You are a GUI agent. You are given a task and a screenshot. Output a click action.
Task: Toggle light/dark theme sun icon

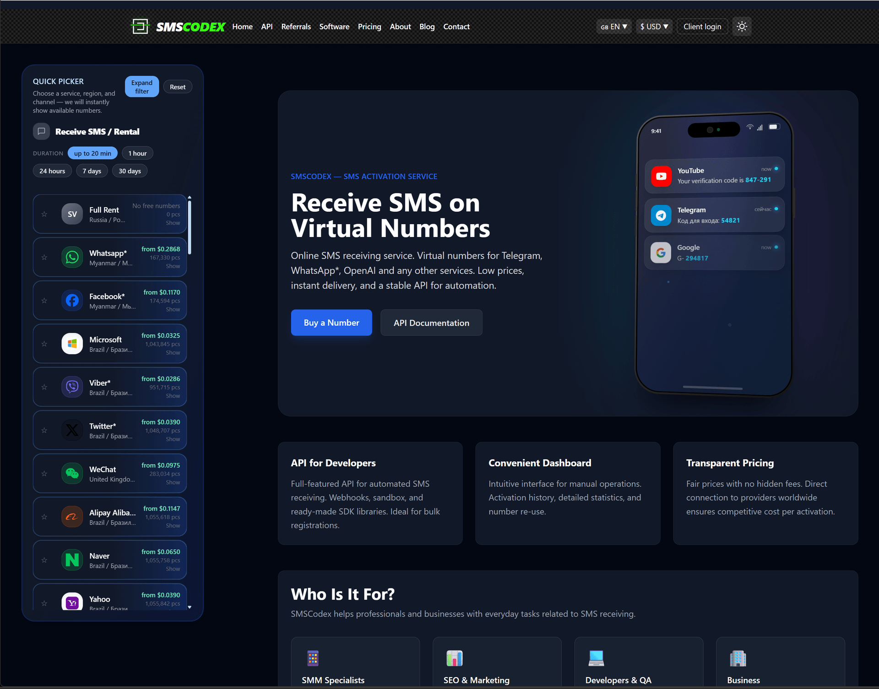[742, 27]
